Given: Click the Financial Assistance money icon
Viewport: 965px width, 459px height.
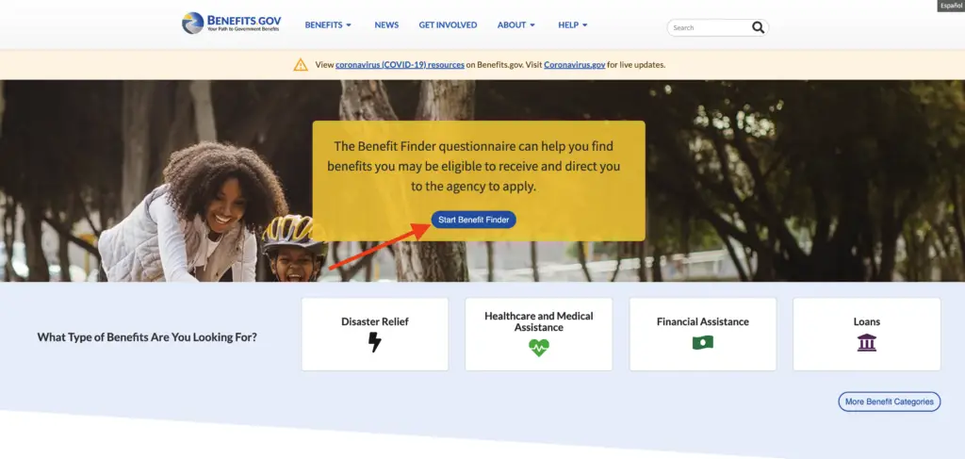Looking at the screenshot, I should (703, 342).
